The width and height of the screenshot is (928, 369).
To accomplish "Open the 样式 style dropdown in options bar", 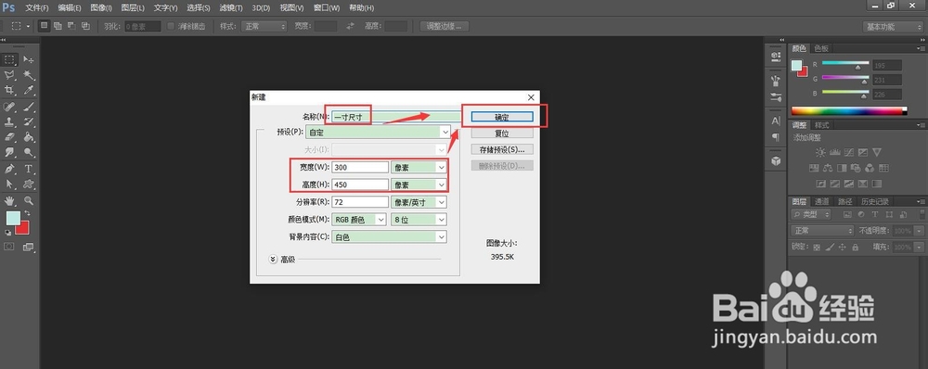I will click(264, 26).
